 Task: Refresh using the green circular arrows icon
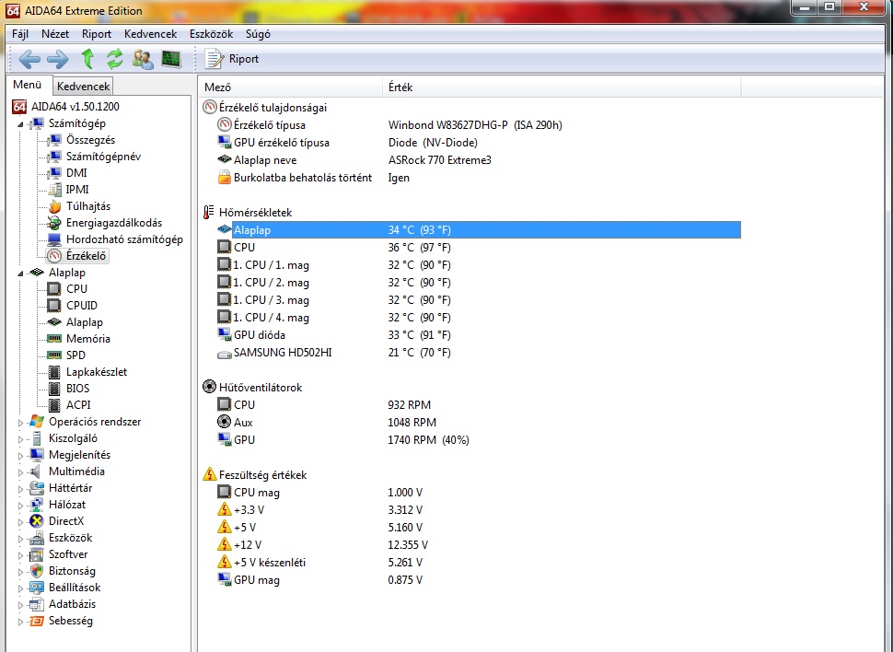[114, 59]
